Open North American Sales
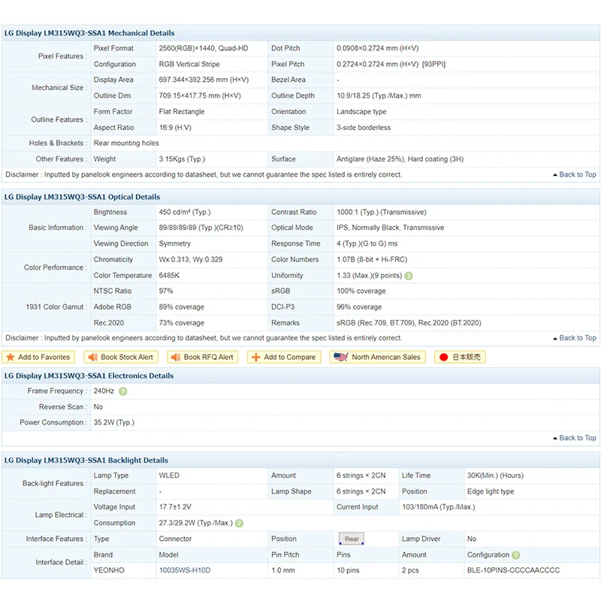This screenshot has width=601, height=601. 378,358
